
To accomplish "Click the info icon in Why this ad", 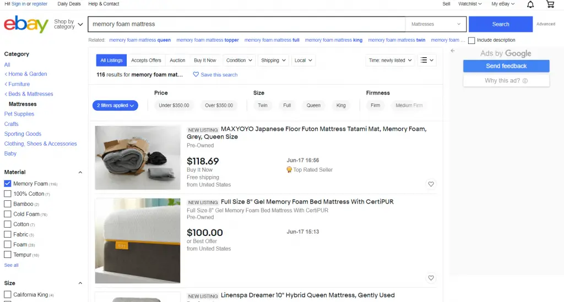I will tap(525, 81).
